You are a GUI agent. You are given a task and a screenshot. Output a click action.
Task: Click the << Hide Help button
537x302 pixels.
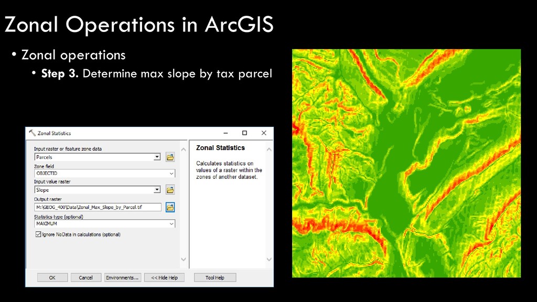[x=164, y=278]
